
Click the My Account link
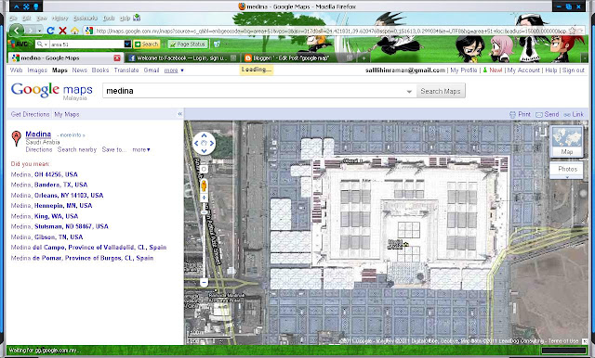pos(523,70)
